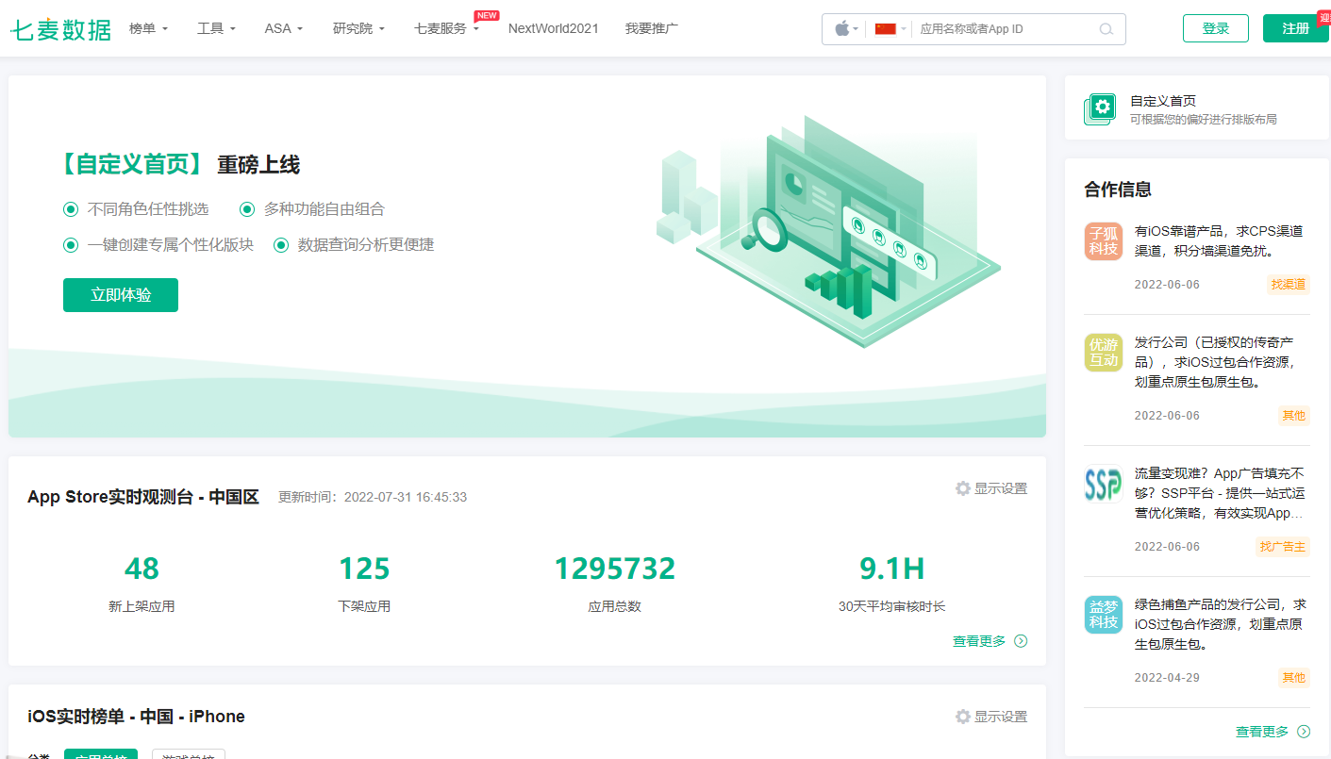Click the 显示设置 gear for App Store观测台
Viewport: 1331px width, 759px height.
[962, 488]
